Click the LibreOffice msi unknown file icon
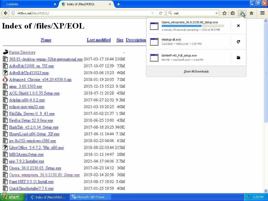 [x=5, y=148]
